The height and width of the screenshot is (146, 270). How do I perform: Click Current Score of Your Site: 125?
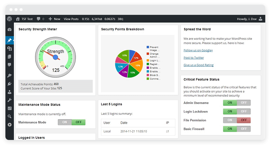coord(41,88)
